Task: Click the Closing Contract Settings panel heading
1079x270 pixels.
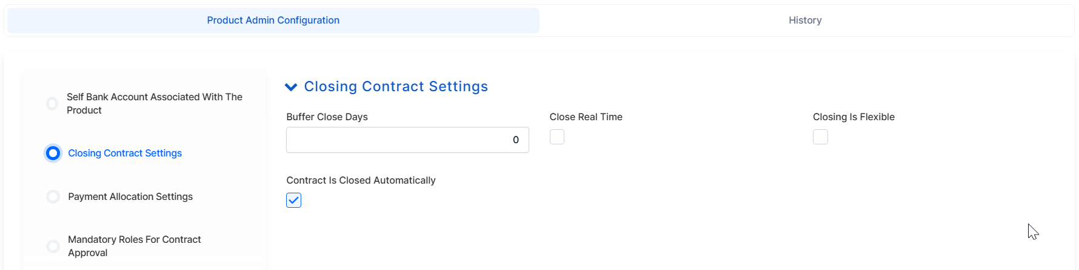Action: [396, 86]
